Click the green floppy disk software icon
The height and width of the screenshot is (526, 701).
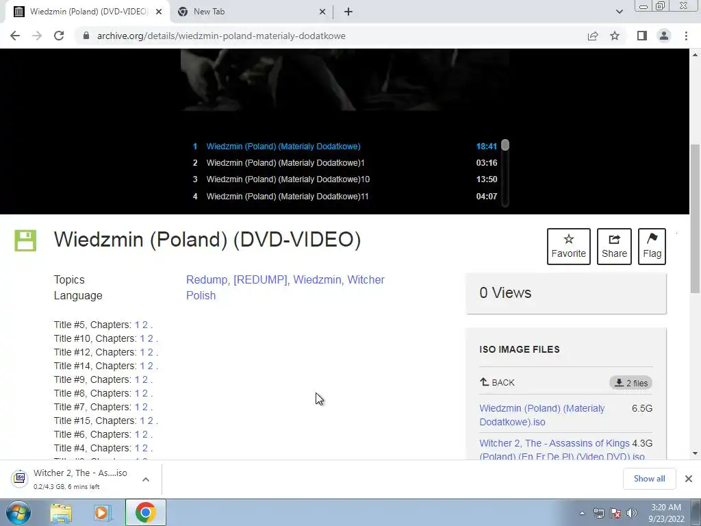click(25, 240)
